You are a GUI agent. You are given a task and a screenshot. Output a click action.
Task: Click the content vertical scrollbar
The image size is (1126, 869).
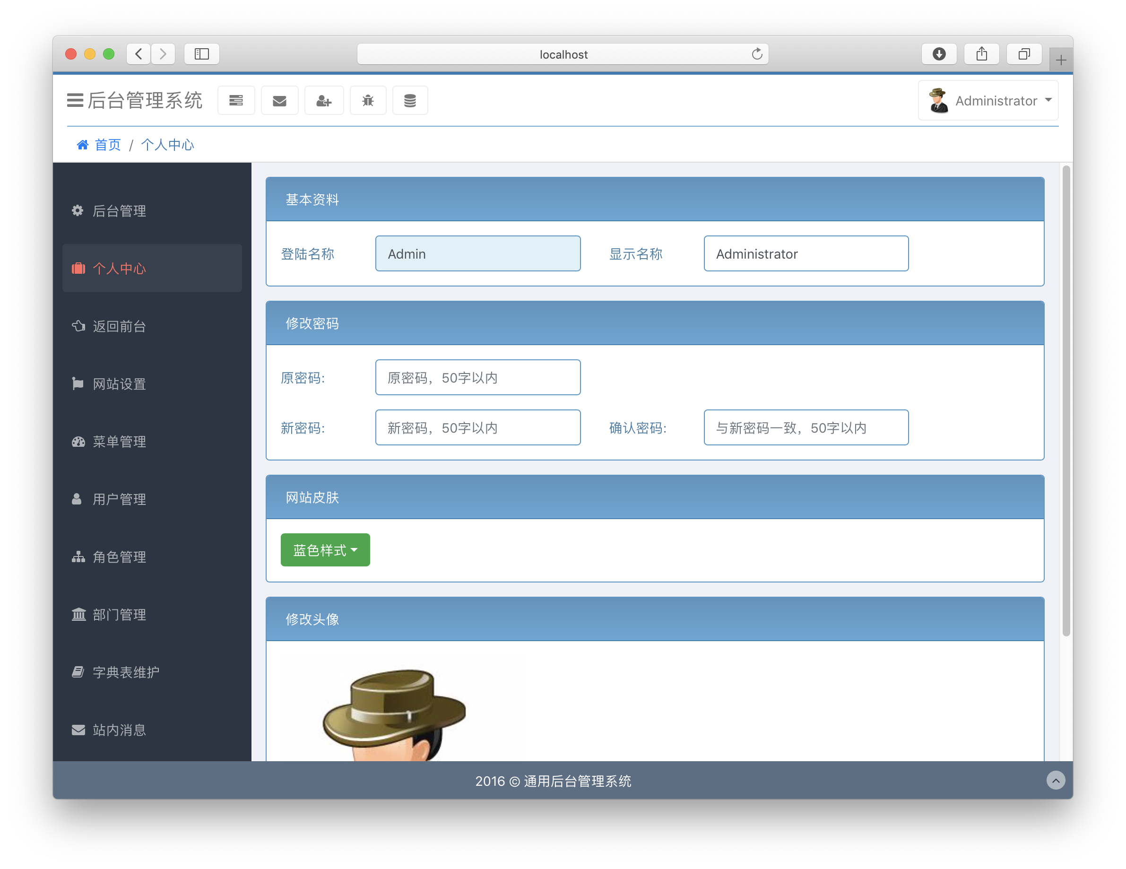coord(1066,401)
